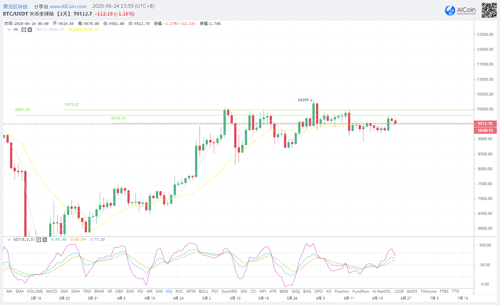Switch to the SAR indicator tab
This screenshot has width=500, height=305.
(x=159, y=291)
